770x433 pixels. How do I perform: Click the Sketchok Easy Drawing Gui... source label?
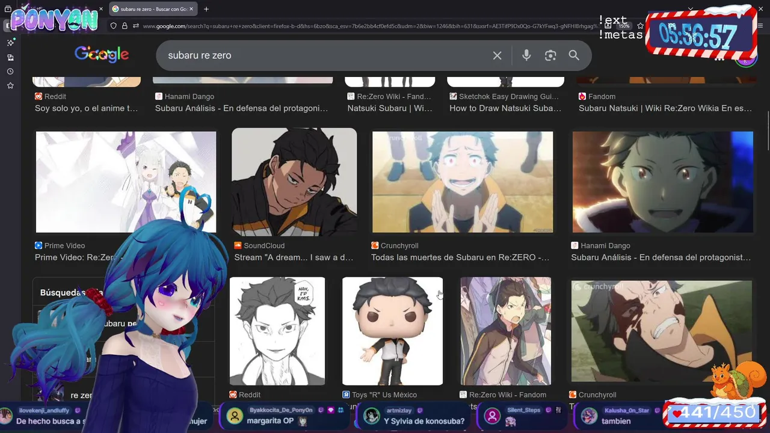click(x=504, y=96)
